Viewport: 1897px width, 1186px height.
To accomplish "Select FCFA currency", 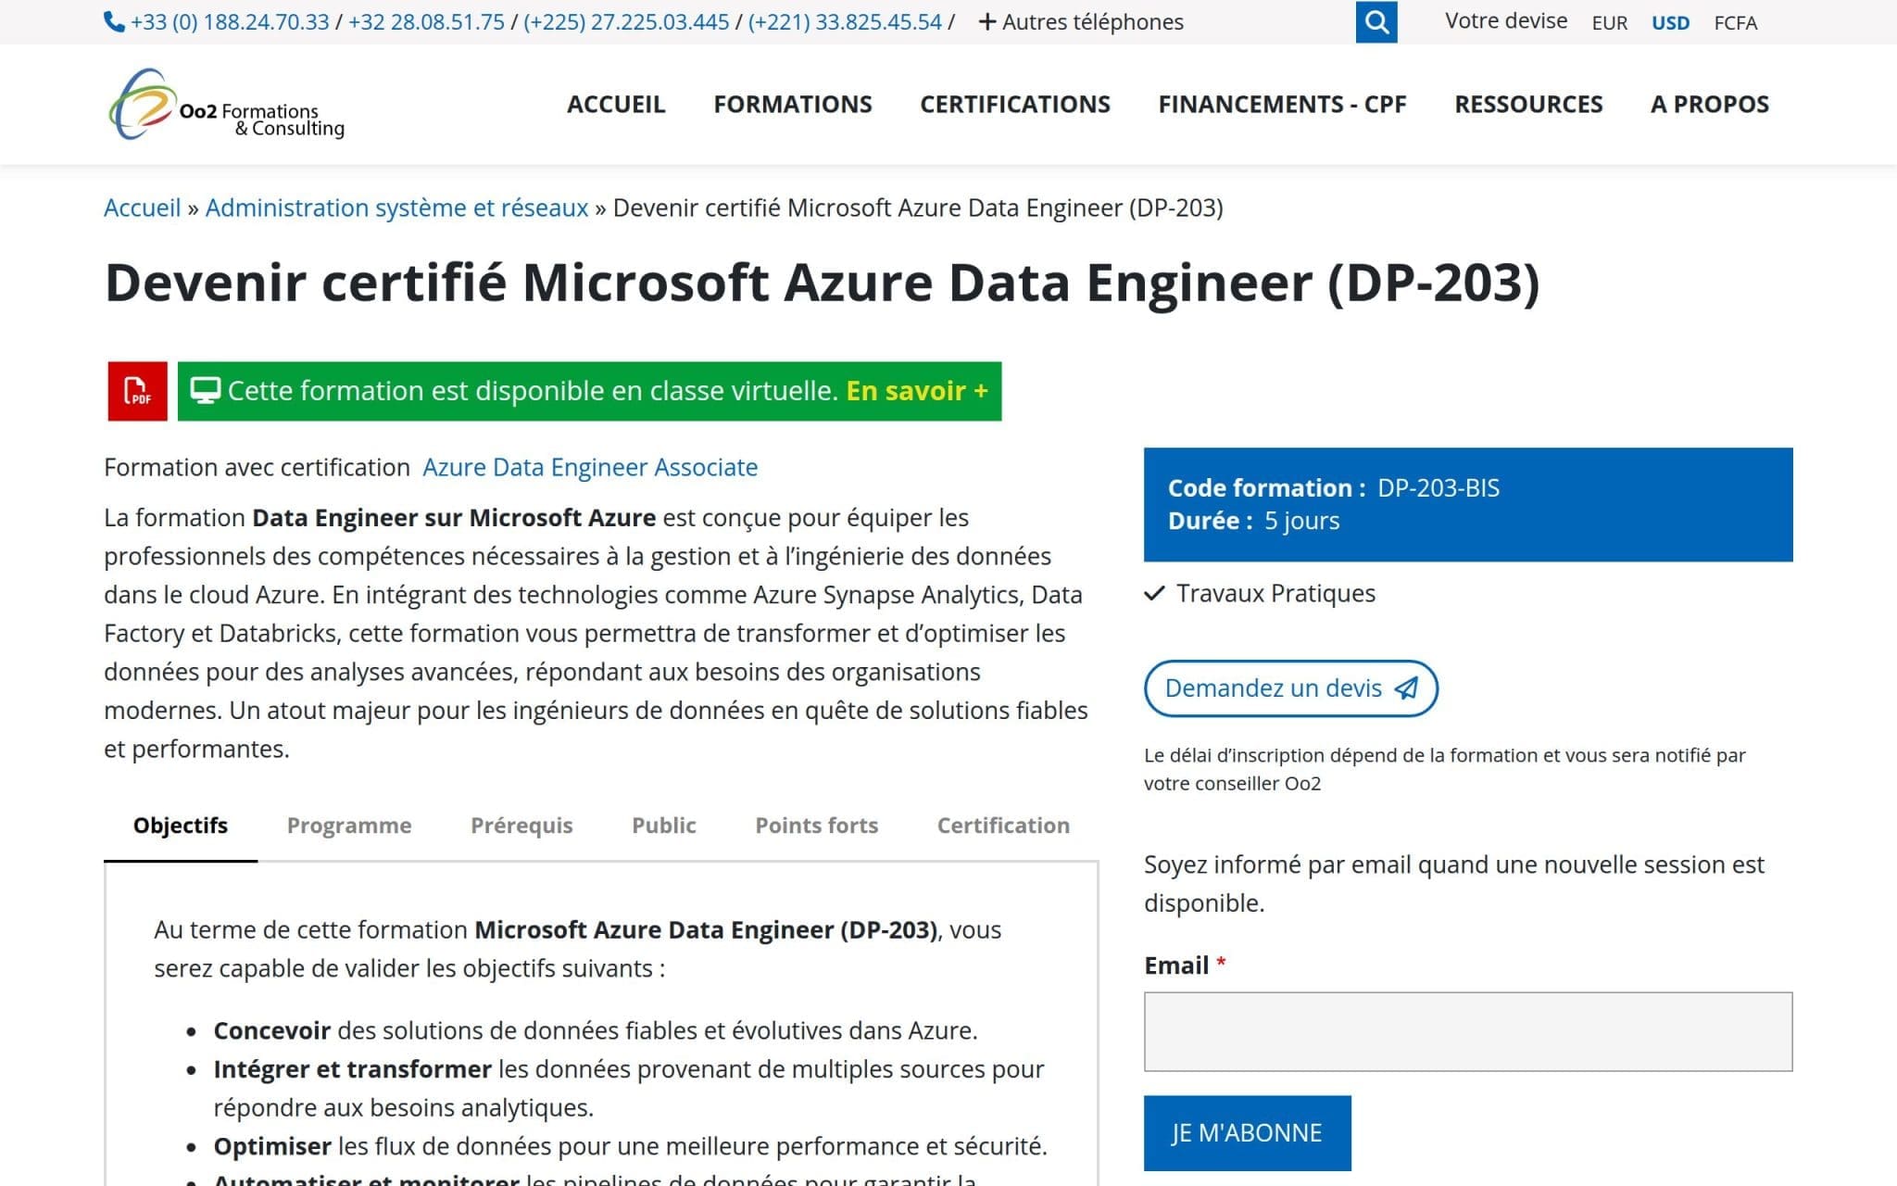I will (1735, 23).
